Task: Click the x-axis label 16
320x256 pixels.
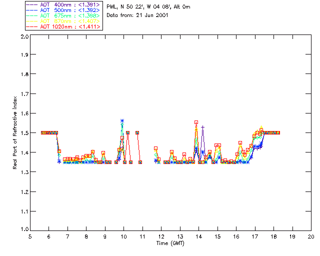Action: point(236,237)
